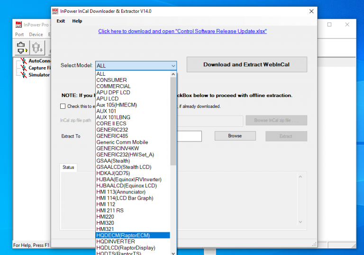Select highlighted HQDECM(RaptorECM) entry
The width and height of the screenshot is (364, 255).
coord(133,235)
